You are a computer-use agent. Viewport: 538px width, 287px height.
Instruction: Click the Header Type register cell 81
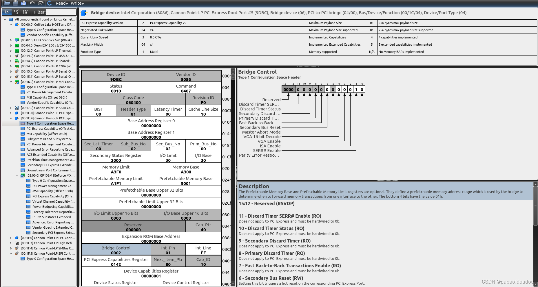pyautogui.click(x=133, y=111)
